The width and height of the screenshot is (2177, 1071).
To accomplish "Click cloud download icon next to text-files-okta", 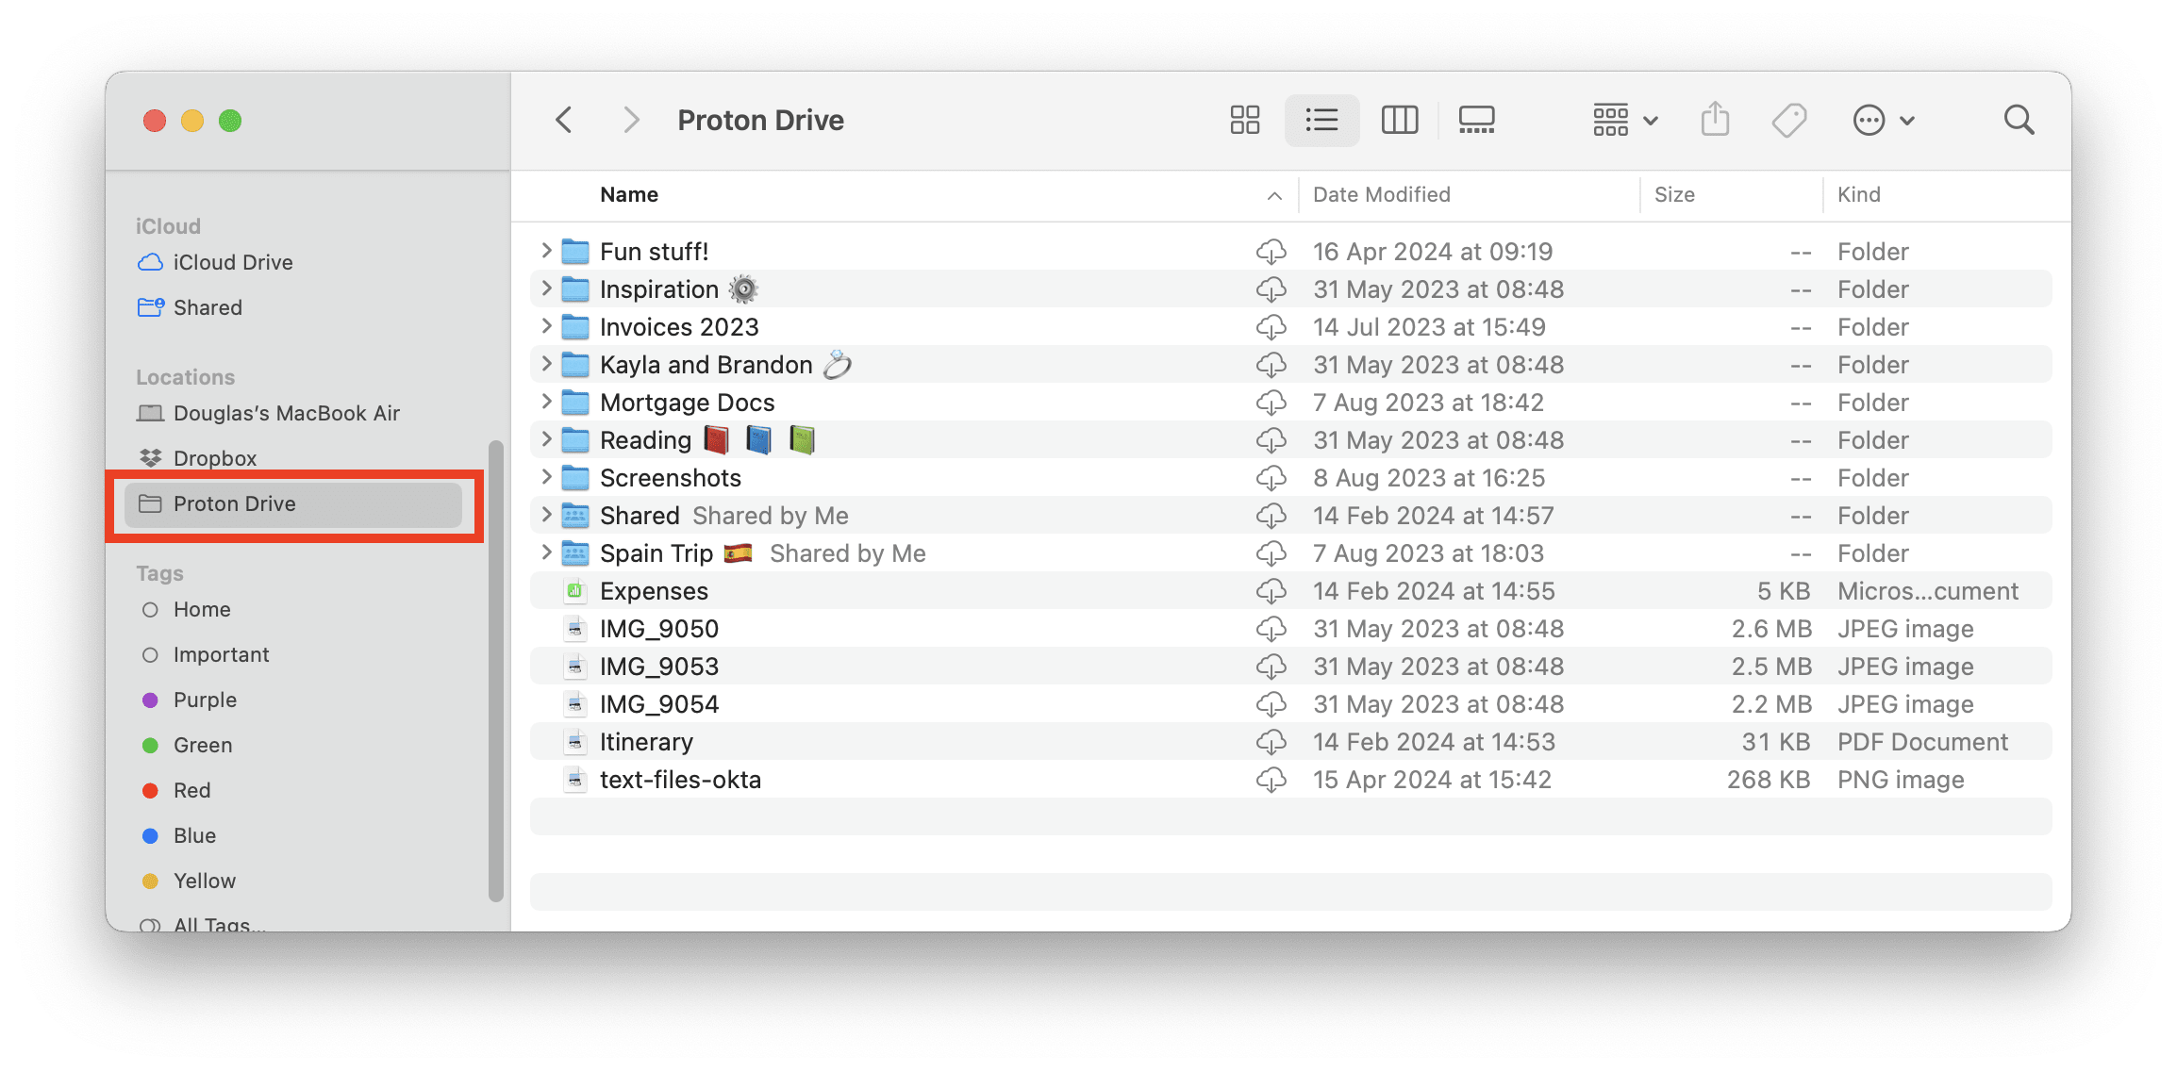I will pos(1271,780).
